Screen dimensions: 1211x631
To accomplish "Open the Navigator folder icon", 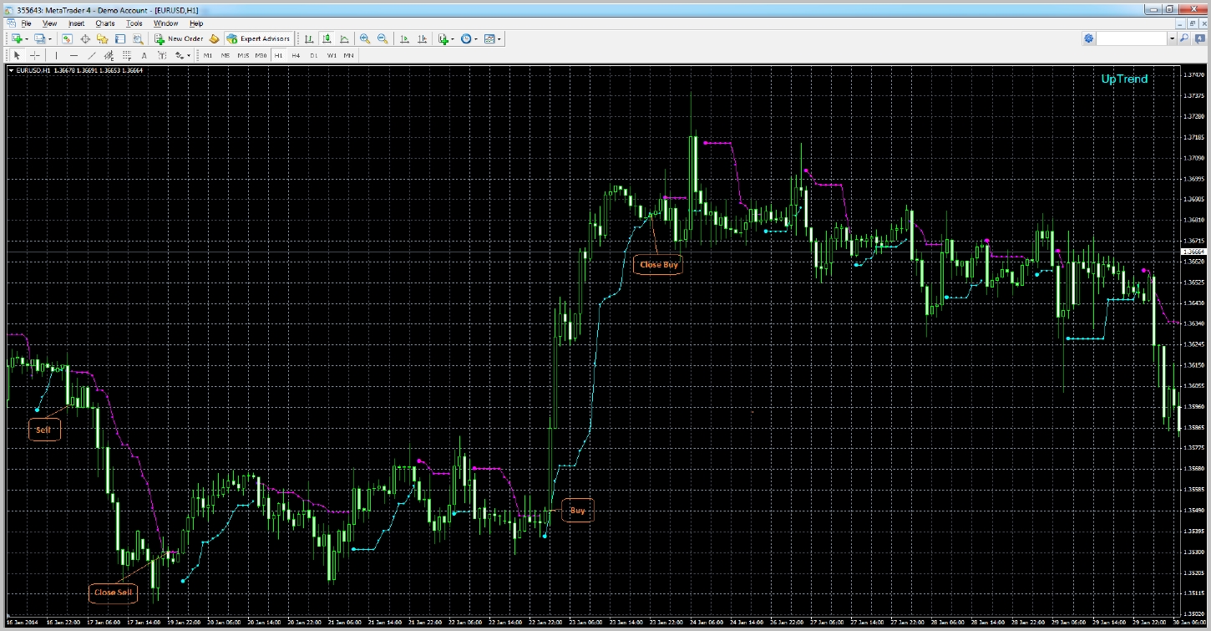I will point(103,38).
